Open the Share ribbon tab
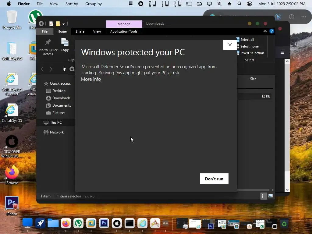The image size is (312, 234). 80,31
